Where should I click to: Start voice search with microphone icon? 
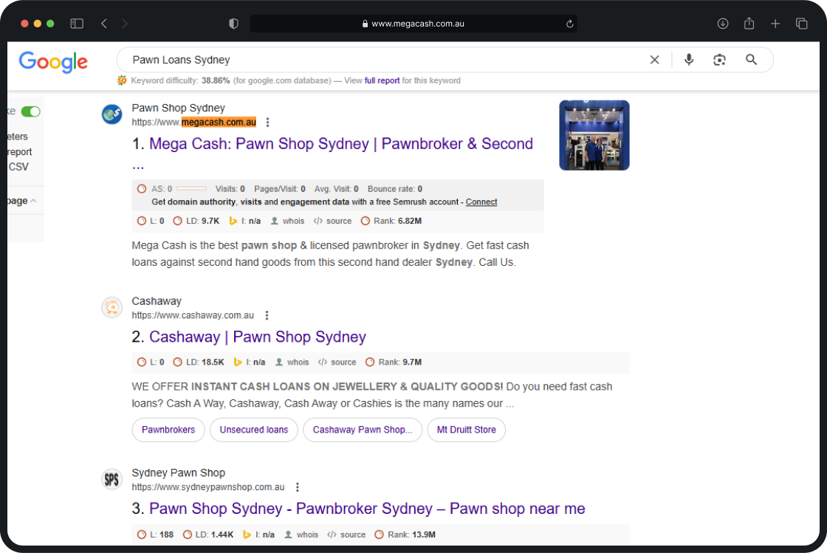pos(689,60)
